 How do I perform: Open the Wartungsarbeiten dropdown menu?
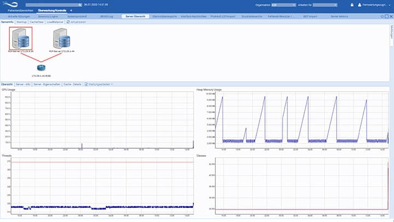[x=99, y=85]
